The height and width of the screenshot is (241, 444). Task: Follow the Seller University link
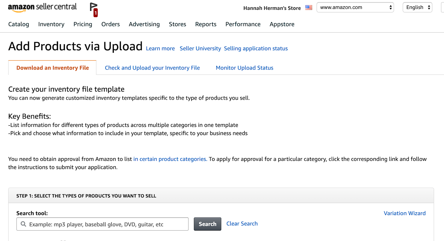[200, 49]
